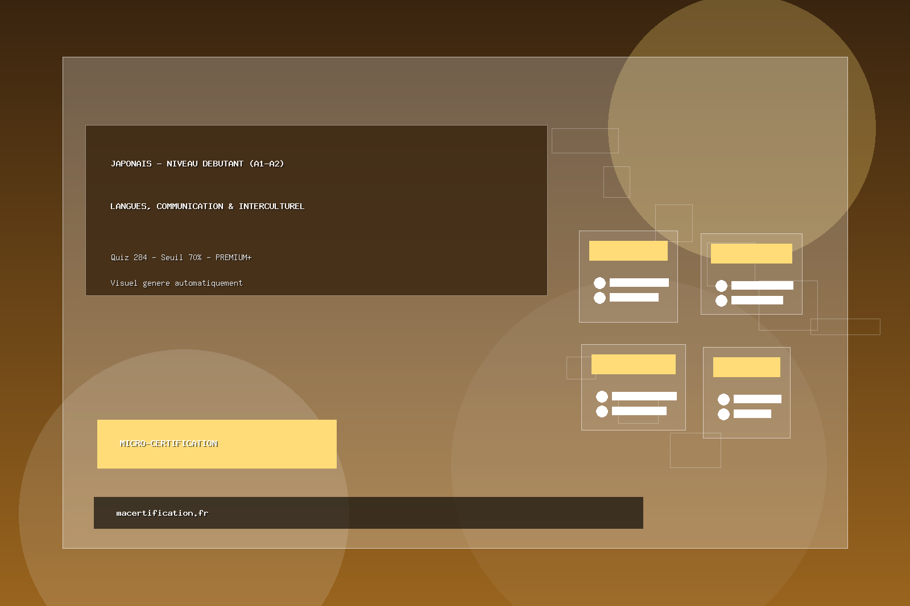Click the title JAPONAIS – NIVEAU DEBUTANT (A1-A2)
The height and width of the screenshot is (606, 910).
coord(197,164)
